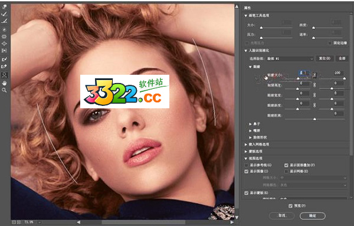Click link icon for eye height (眼睛高度)
The image size is (354, 226).
click(314, 85)
